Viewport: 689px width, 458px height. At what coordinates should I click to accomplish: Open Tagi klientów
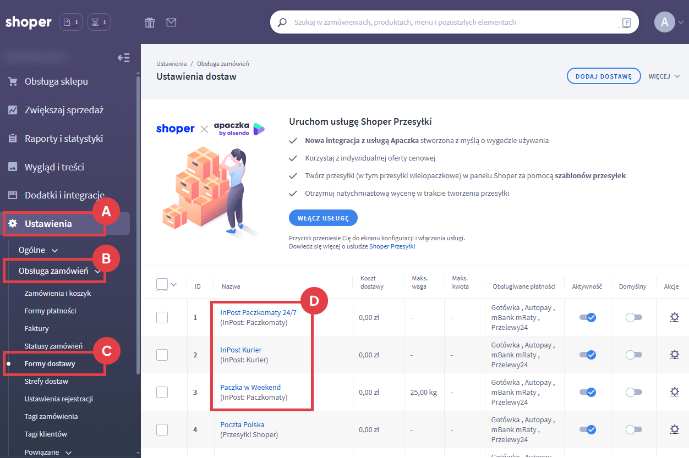tap(46, 434)
